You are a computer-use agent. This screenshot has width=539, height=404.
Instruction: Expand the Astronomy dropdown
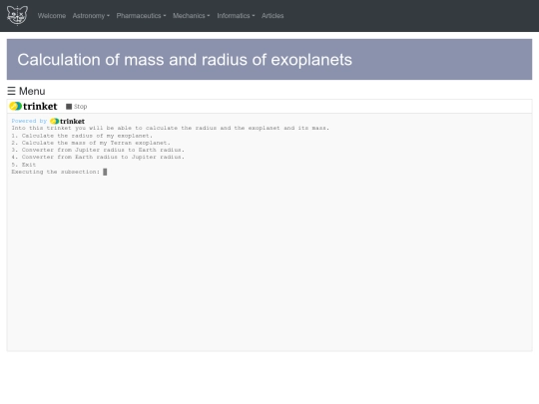tap(91, 16)
